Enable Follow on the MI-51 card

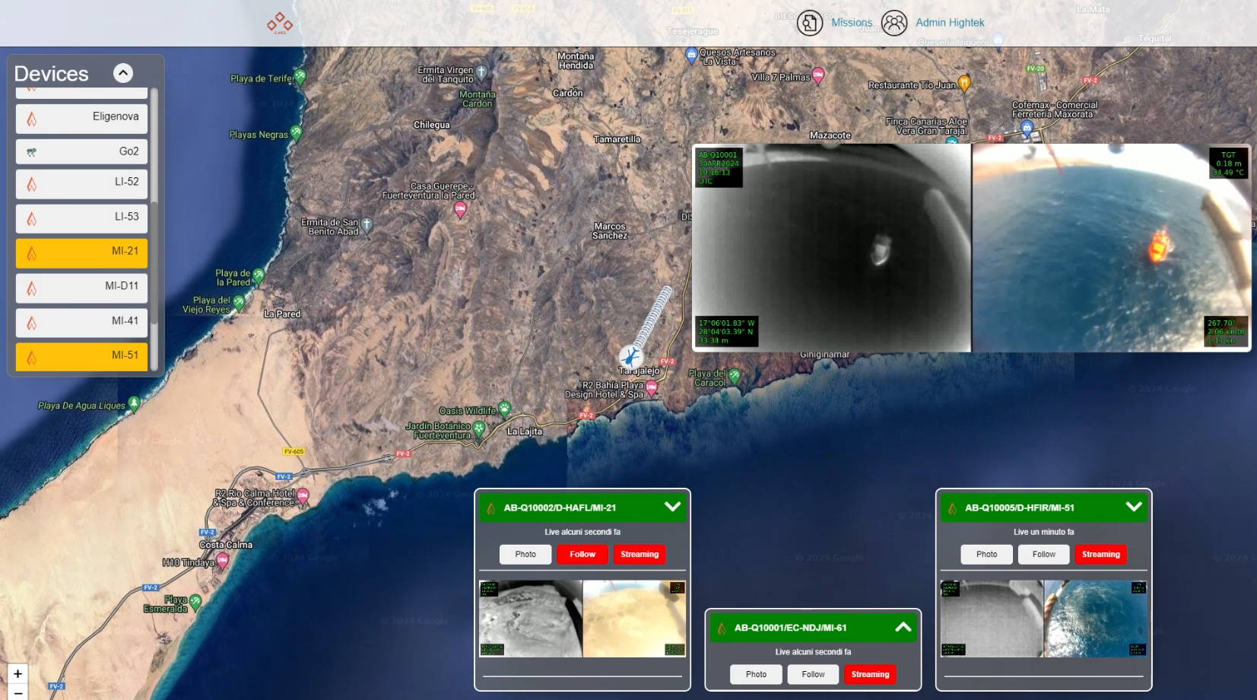point(1044,555)
